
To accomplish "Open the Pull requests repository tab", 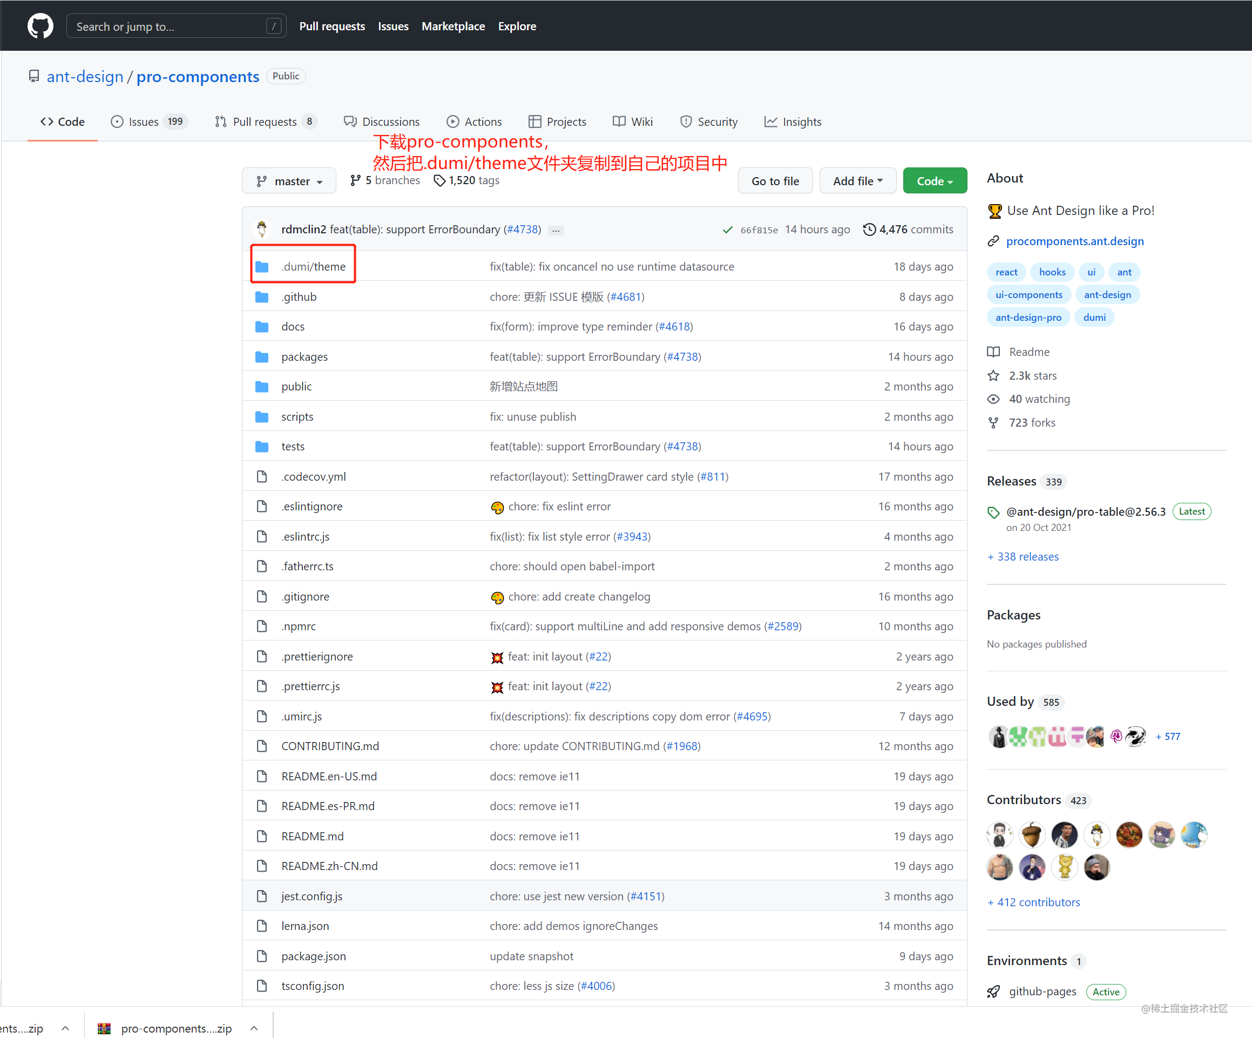I will click(x=267, y=122).
